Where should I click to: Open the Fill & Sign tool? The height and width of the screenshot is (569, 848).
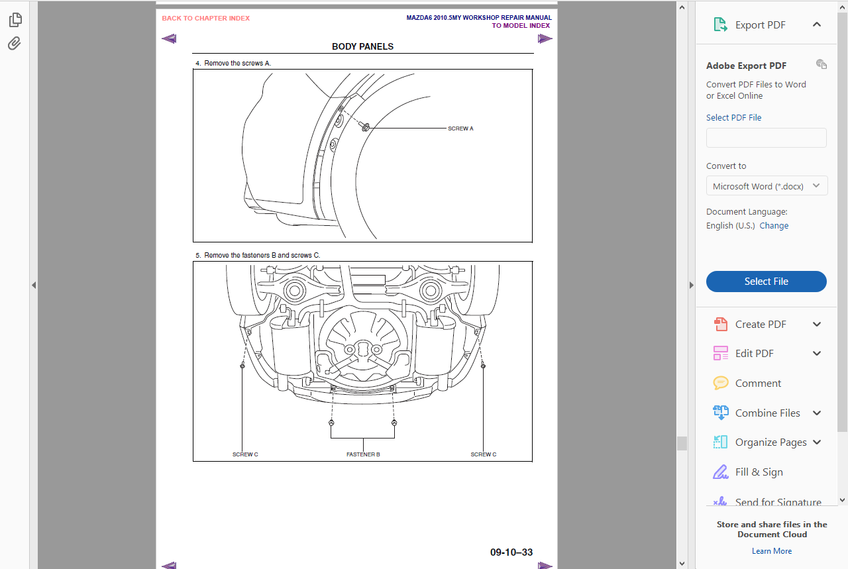[x=720, y=472]
